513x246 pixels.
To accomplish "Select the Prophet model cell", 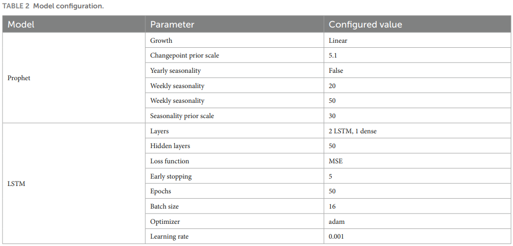I will pos(74,78).
